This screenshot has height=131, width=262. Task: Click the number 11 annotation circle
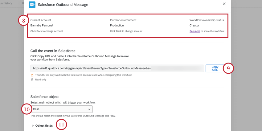(61, 125)
